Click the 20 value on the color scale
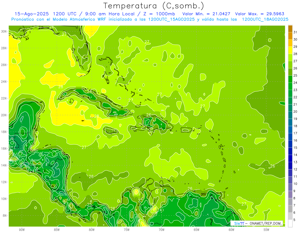This screenshot has width=302, height=233. coord(295,112)
